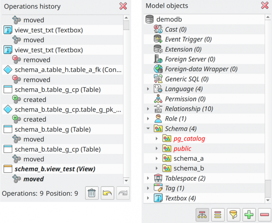Select the red public schema label
This screenshot has height=223, width=272.
(182, 148)
